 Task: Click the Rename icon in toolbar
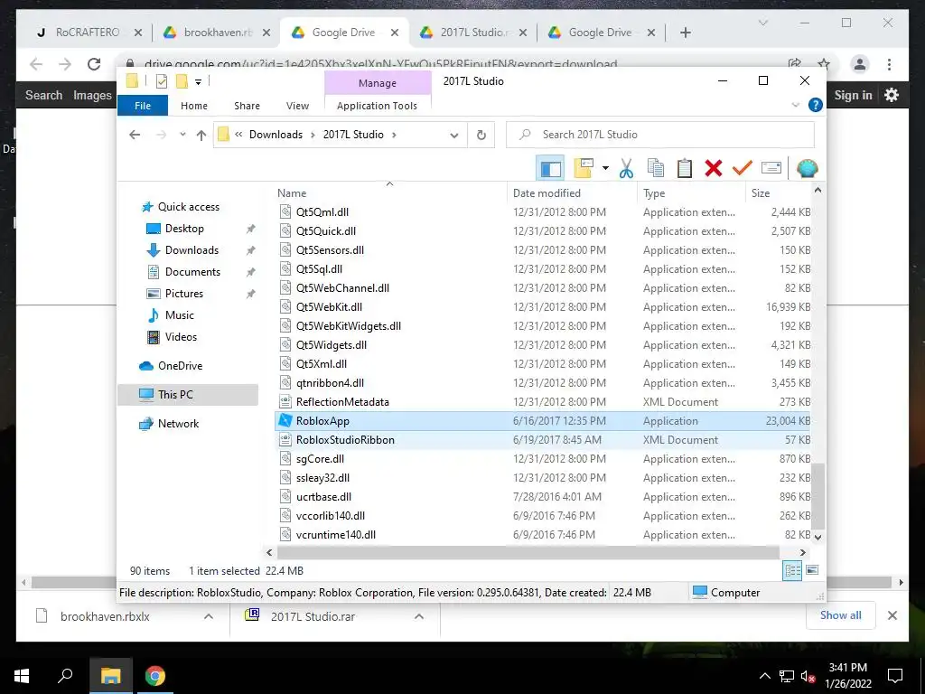(771, 168)
